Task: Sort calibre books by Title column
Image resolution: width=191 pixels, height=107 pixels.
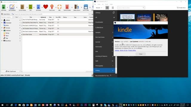Action: (x=30, y=17)
